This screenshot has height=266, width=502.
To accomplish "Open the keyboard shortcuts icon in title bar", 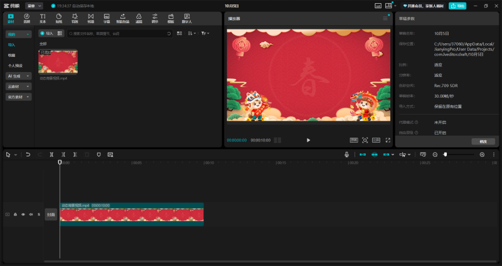I will point(378,6).
